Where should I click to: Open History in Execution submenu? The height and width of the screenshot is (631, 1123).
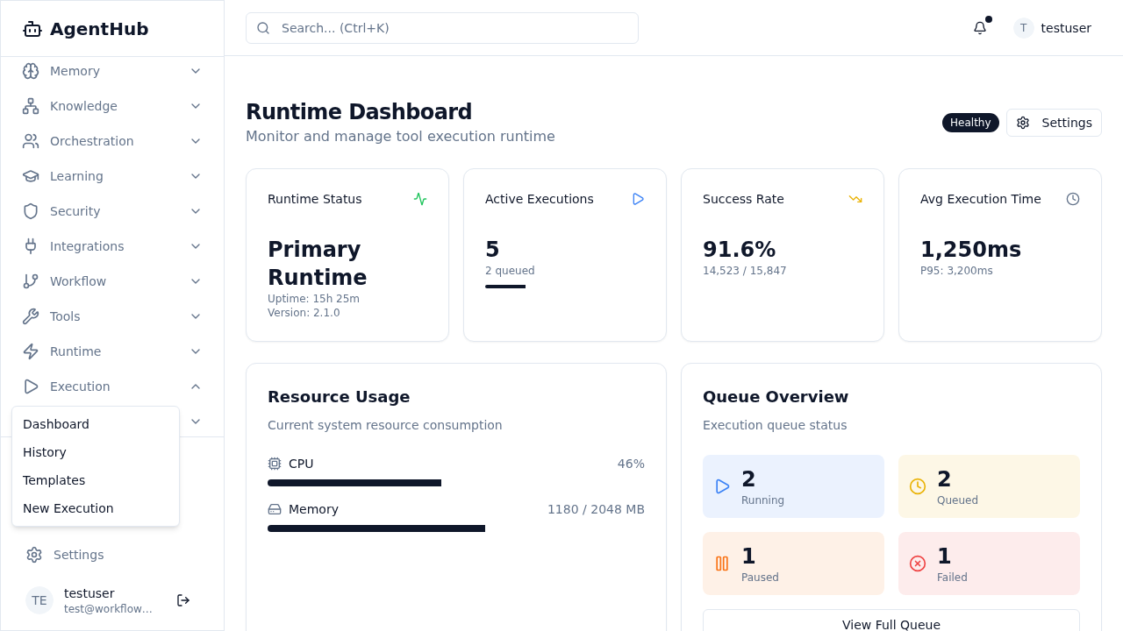tap(45, 452)
